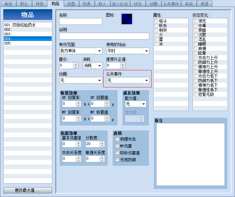Increase HP 回复率 with the up arrow
235x197 pixels.
coord(78,102)
